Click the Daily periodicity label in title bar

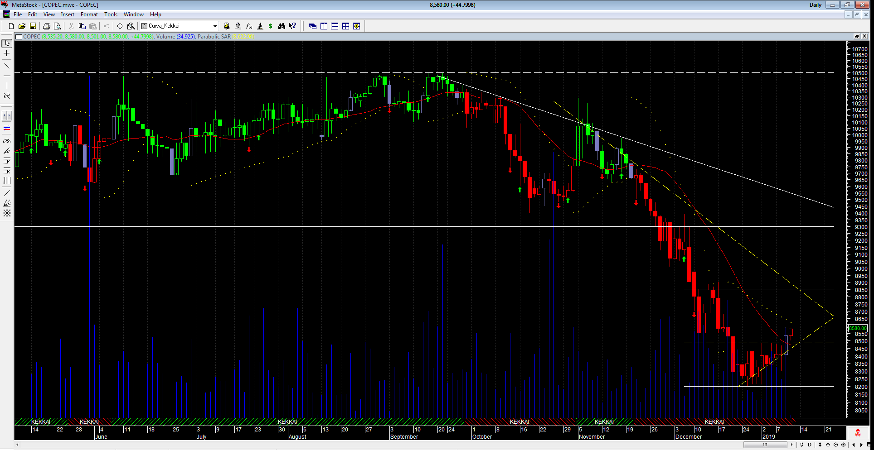click(x=815, y=5)
